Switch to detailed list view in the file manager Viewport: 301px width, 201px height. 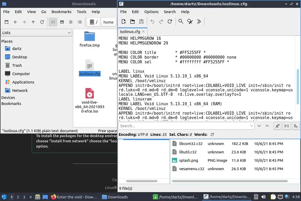[80, 22]
